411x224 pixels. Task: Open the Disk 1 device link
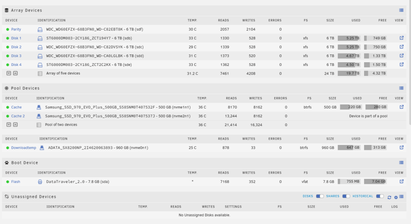(16, 38)
